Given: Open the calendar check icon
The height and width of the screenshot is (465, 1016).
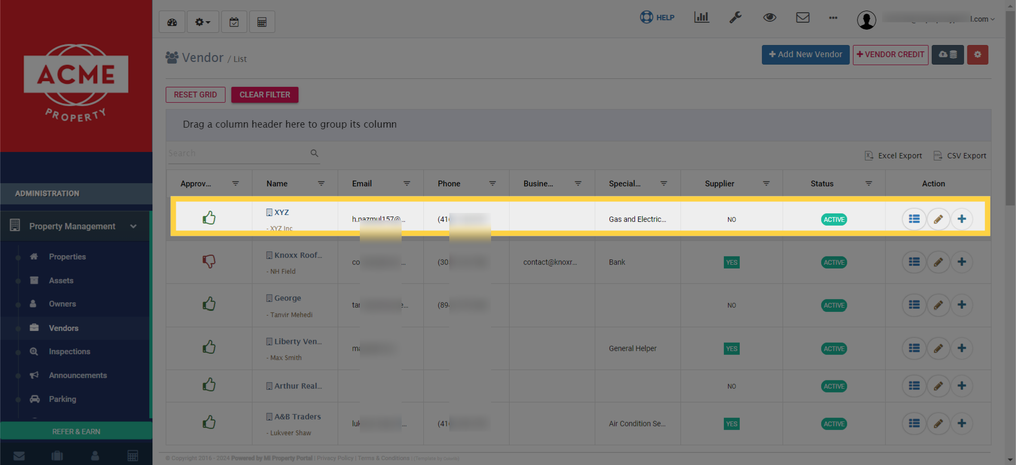Looking at the screenshot, I should point(234,22).
